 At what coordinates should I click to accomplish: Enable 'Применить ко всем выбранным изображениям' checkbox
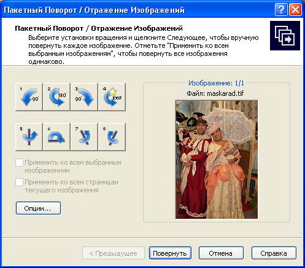(x=19, y=163)
